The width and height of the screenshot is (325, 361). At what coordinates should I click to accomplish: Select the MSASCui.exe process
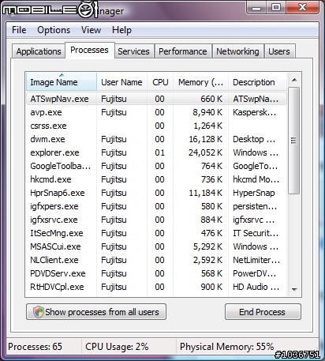(x=156, y=246)
